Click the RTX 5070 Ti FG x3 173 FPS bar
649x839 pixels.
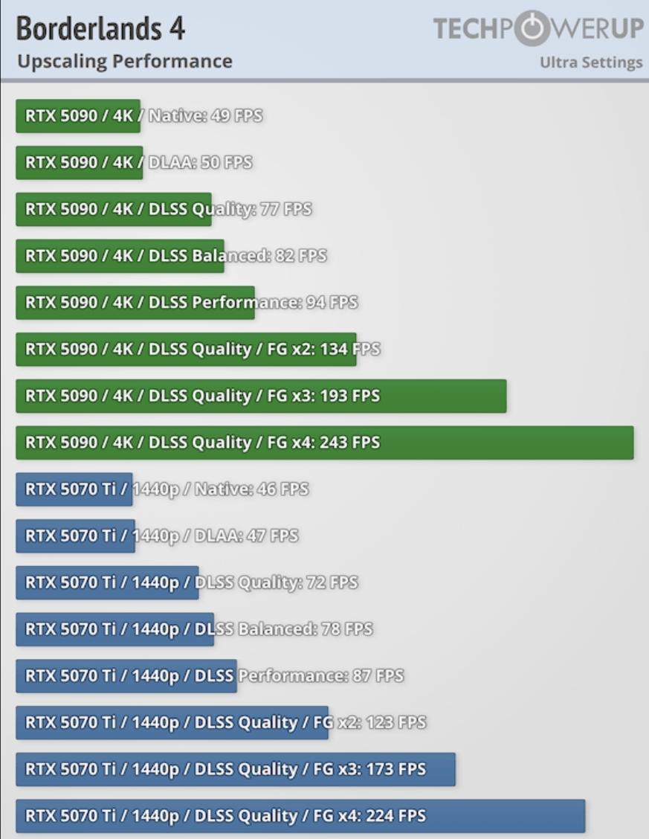[236, 769]
